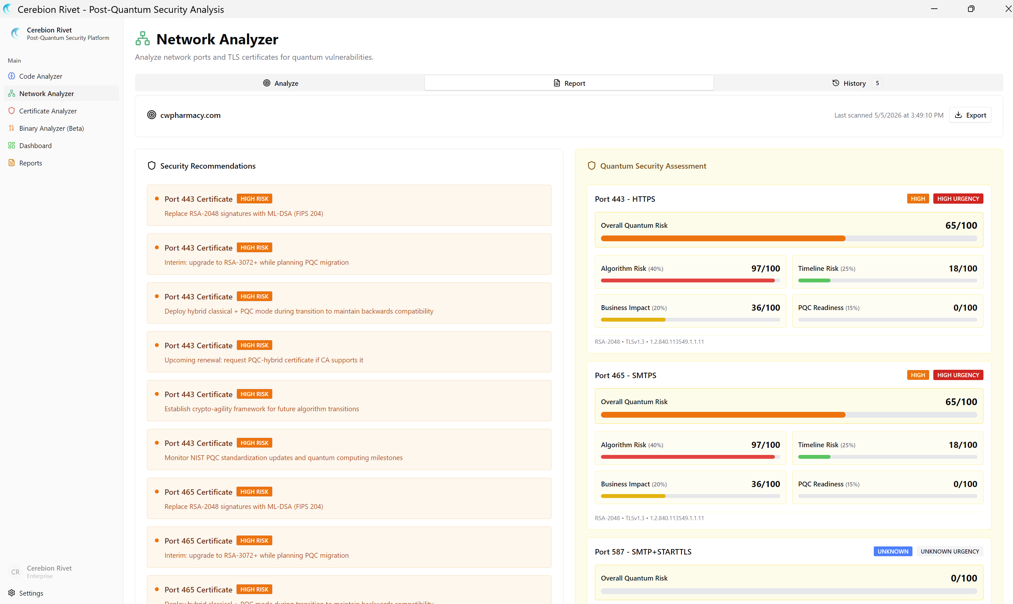Image resolution: width=1013 pixels, height=604 pixels.
Task: Select Port 465 'Interim: upgrade to RSA-3072+' recommendation
Action: coord(349,547)
